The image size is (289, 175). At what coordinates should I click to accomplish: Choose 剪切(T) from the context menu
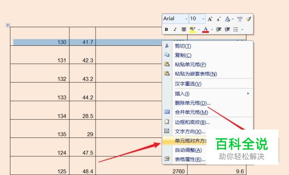(x=208, y=46)
